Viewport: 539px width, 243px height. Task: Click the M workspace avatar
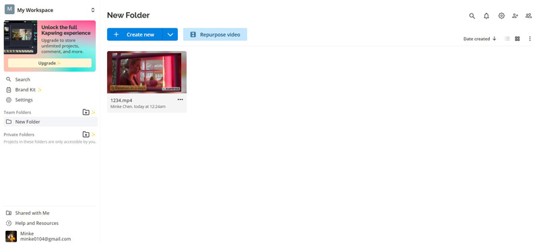click(9, 9)
